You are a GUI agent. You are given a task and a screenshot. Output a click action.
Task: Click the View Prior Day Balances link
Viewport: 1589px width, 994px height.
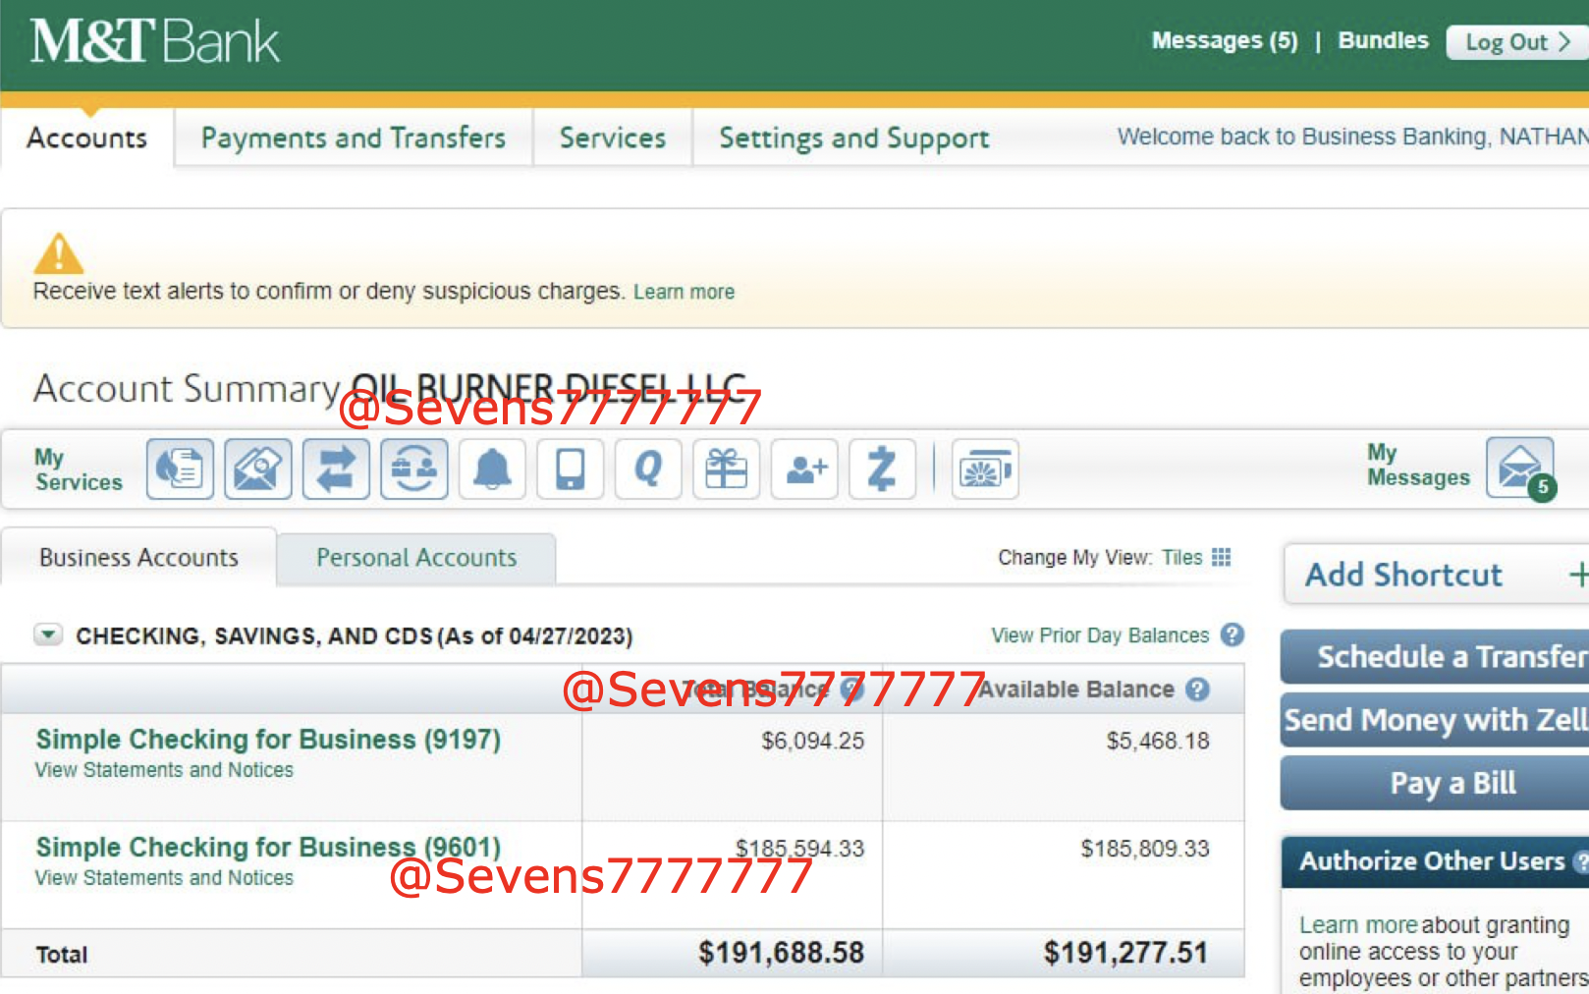(1100, 635)
